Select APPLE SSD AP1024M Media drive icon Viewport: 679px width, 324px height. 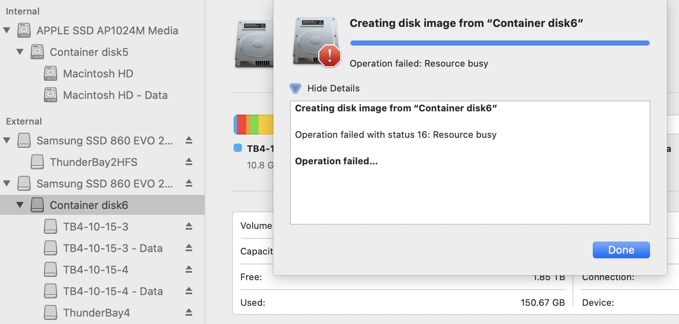pos(24,30)
